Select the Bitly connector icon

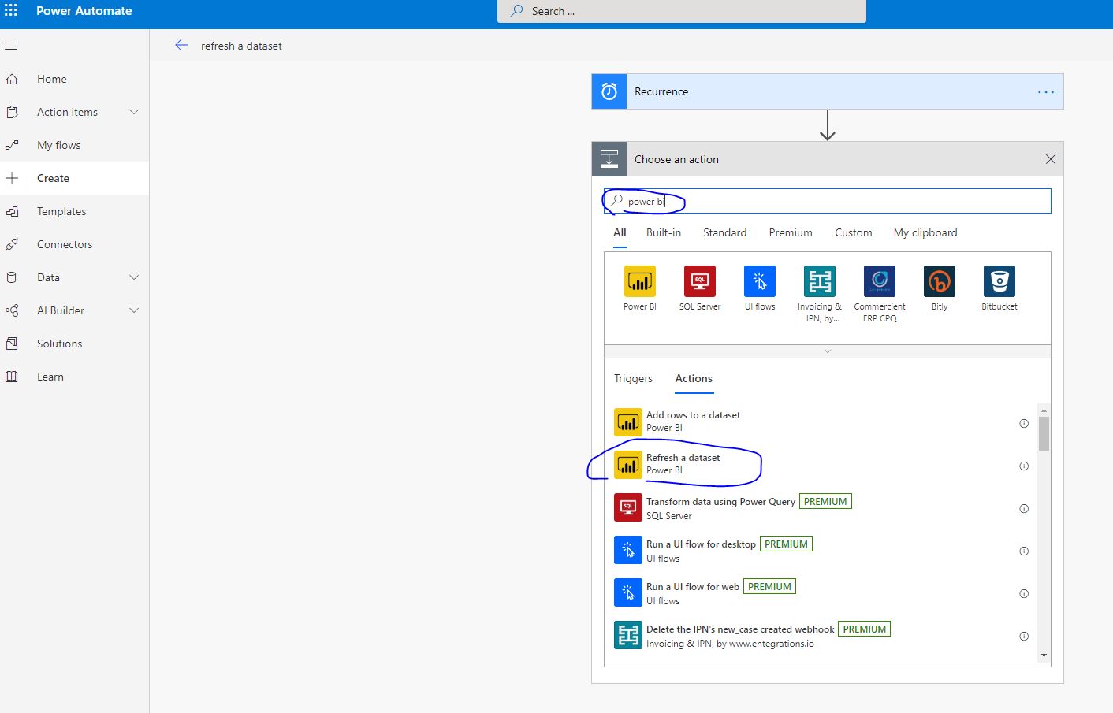[940, 281]
